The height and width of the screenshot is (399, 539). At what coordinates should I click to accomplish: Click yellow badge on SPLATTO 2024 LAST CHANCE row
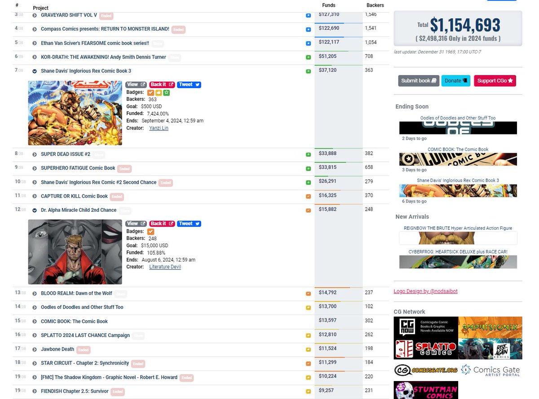pos(308,336)
